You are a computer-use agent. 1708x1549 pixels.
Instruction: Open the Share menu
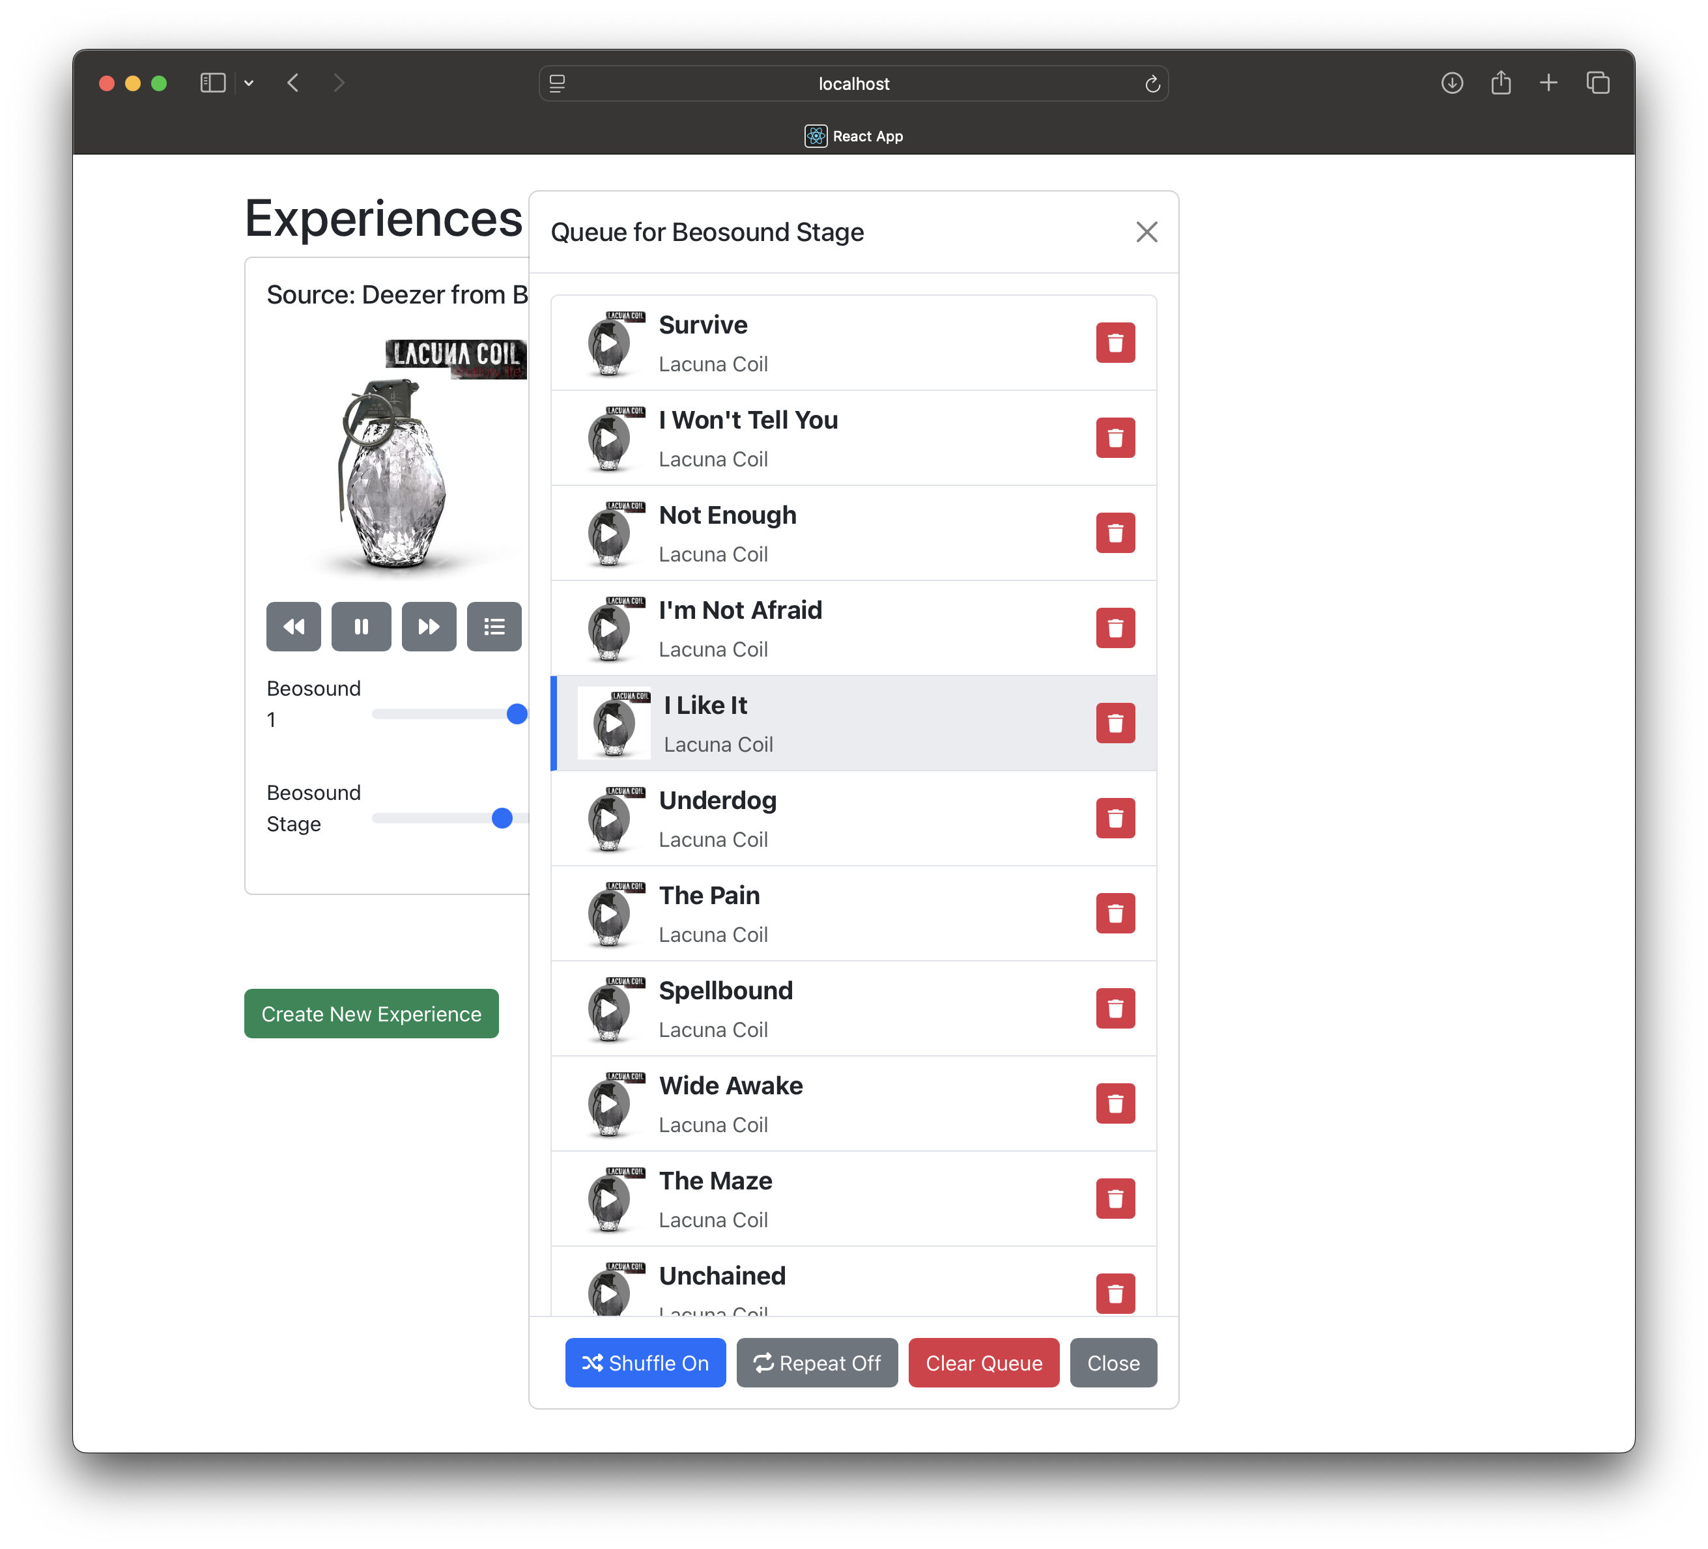pos(1502,83)
